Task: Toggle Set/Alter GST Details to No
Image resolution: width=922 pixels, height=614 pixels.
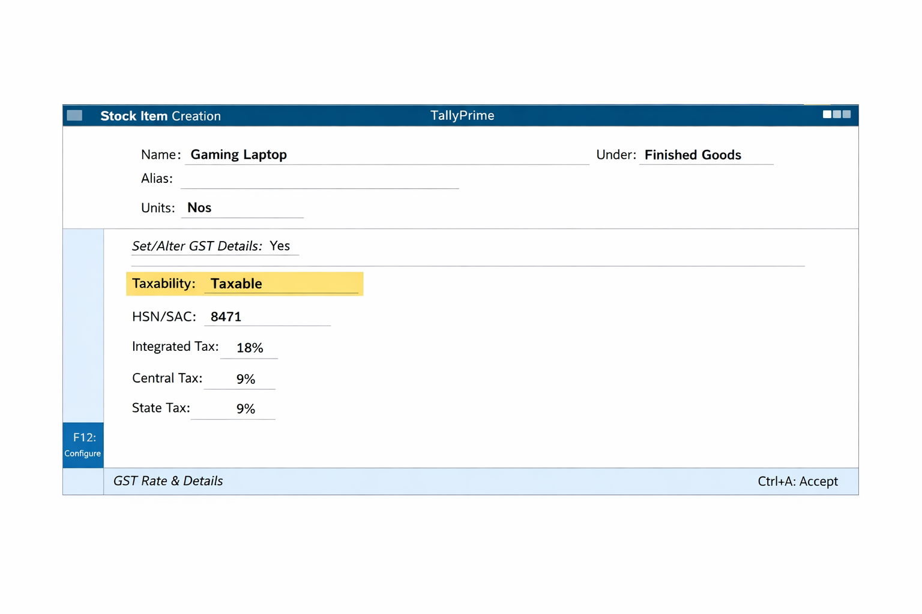Action: click(x=280, y=246)
